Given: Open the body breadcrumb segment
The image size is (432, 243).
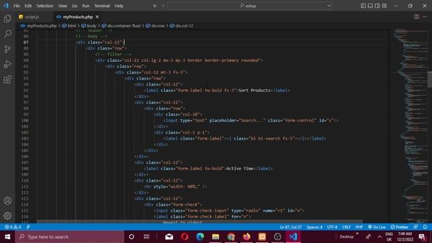Looking at the screenshot, I should tap(89, 26).
